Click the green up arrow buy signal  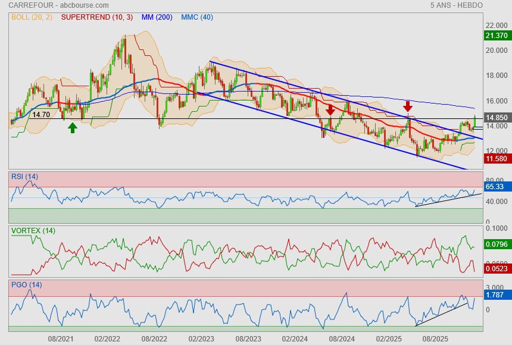click(72, 127)
